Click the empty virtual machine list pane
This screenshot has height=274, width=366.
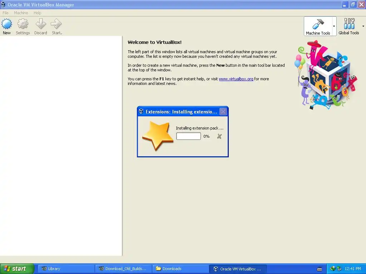[x=61, y=146]
